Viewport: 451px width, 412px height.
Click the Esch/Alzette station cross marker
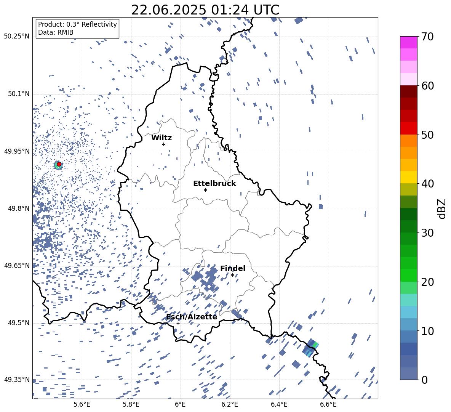pos(178,323)
